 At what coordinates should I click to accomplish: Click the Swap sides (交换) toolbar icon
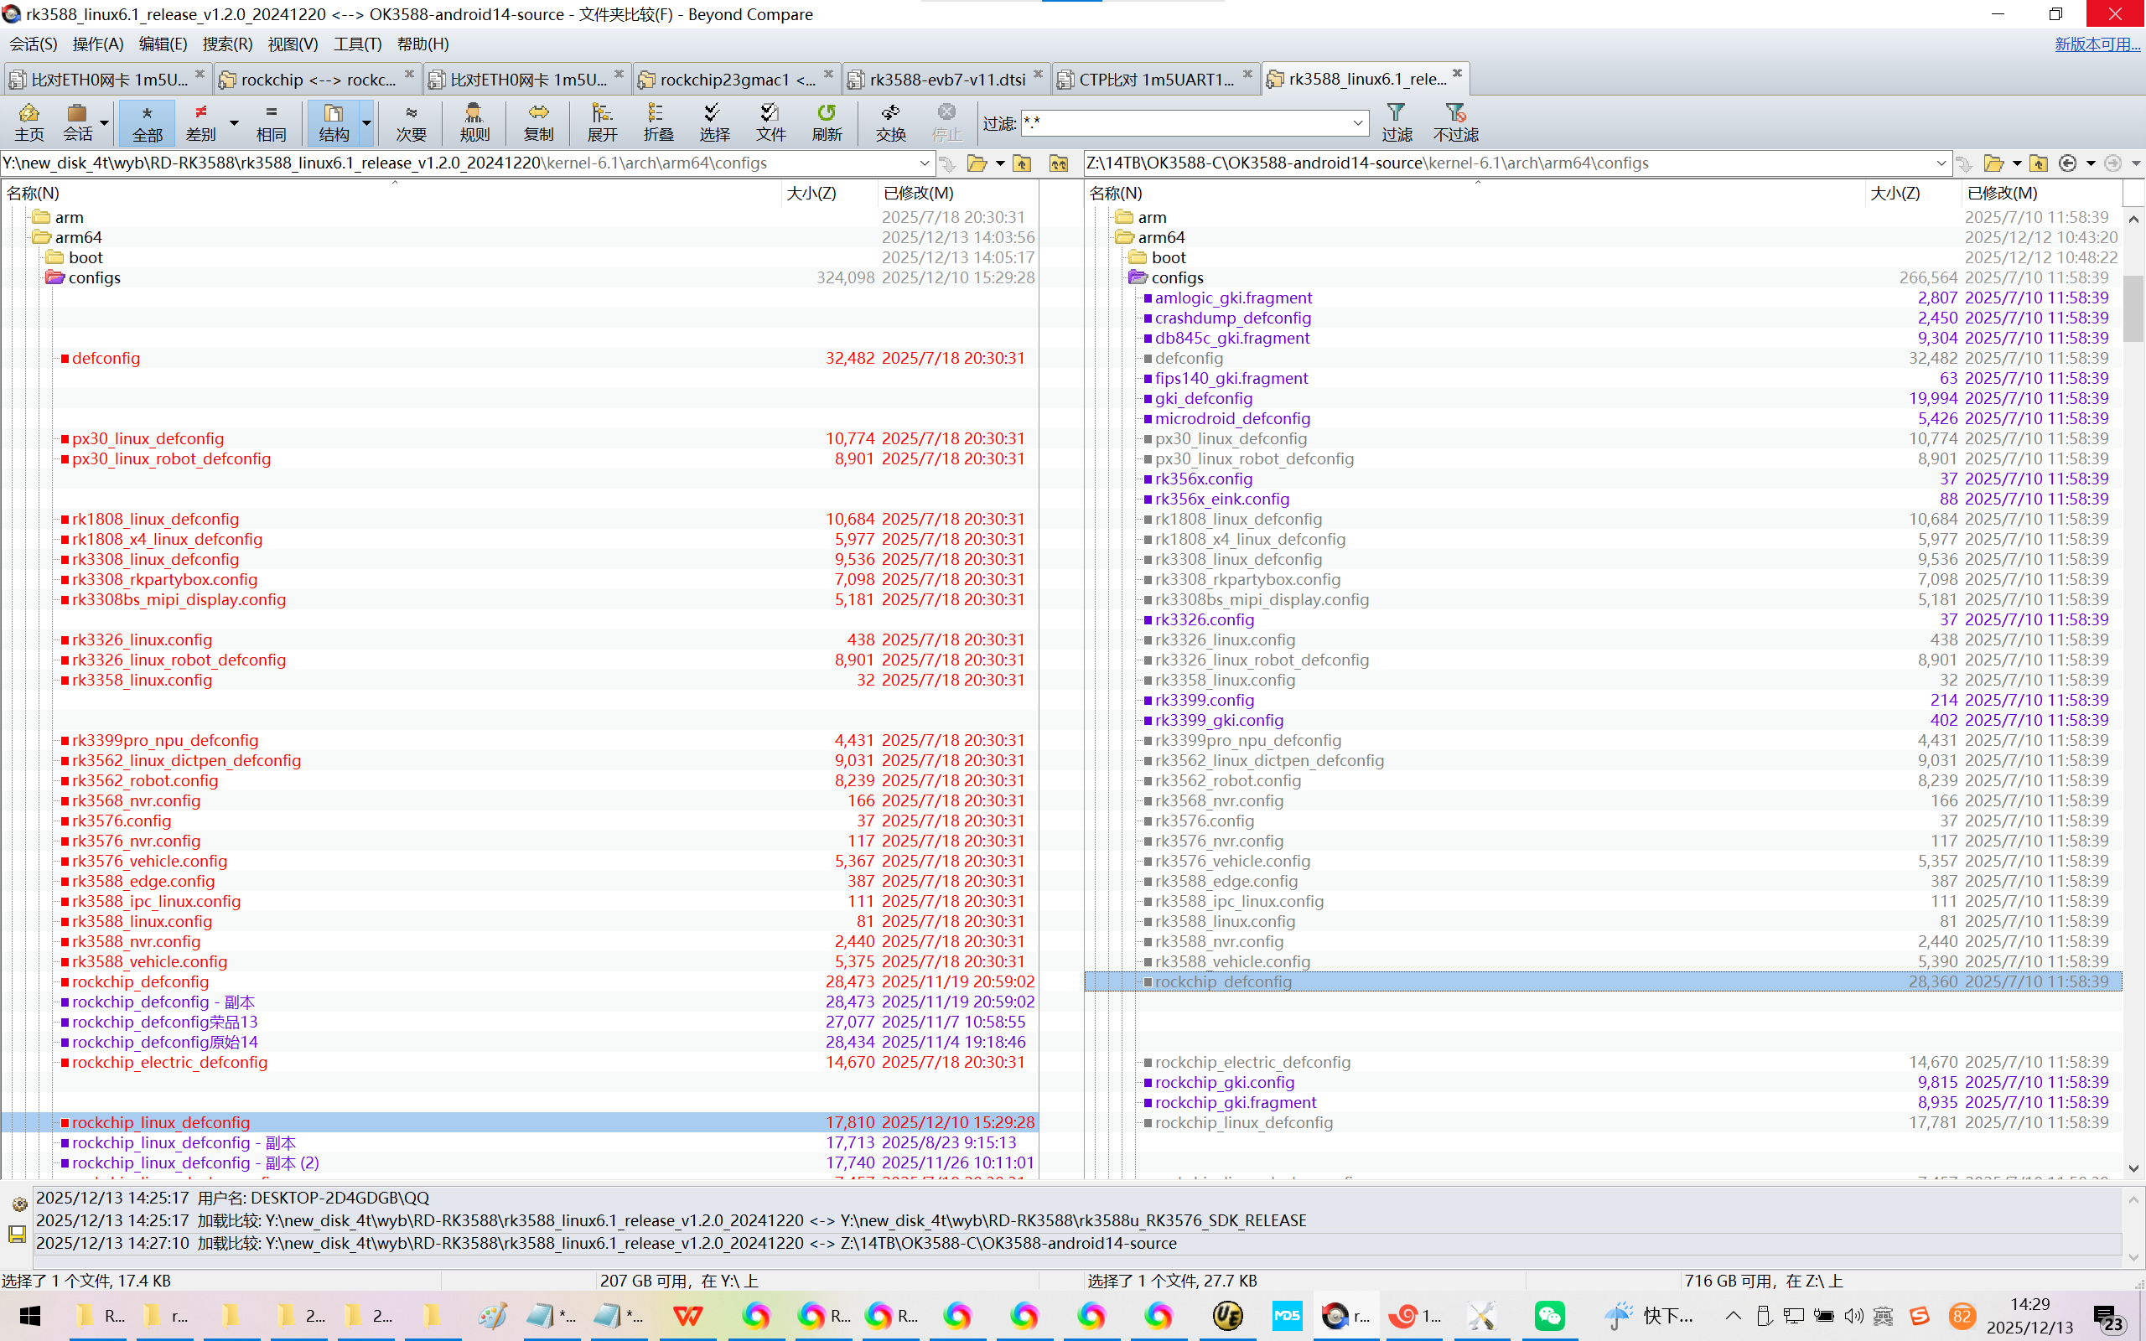pyautogui.click(x=890, y=122)
